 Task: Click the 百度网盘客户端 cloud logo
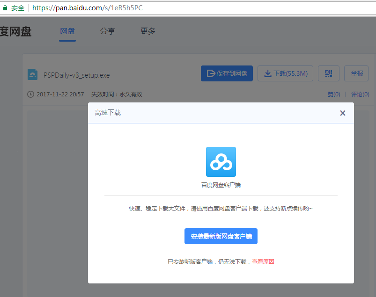point(221,162)
